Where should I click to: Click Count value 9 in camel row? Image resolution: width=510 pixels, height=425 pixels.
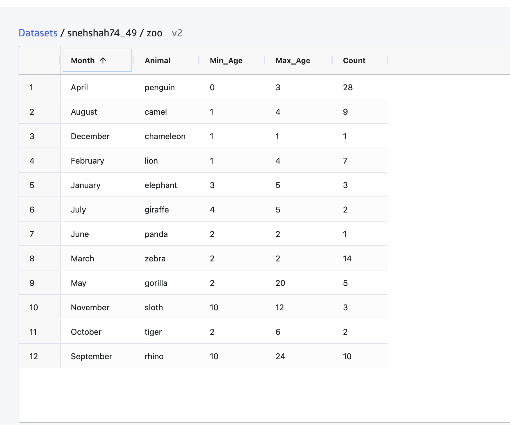[345, 112]
